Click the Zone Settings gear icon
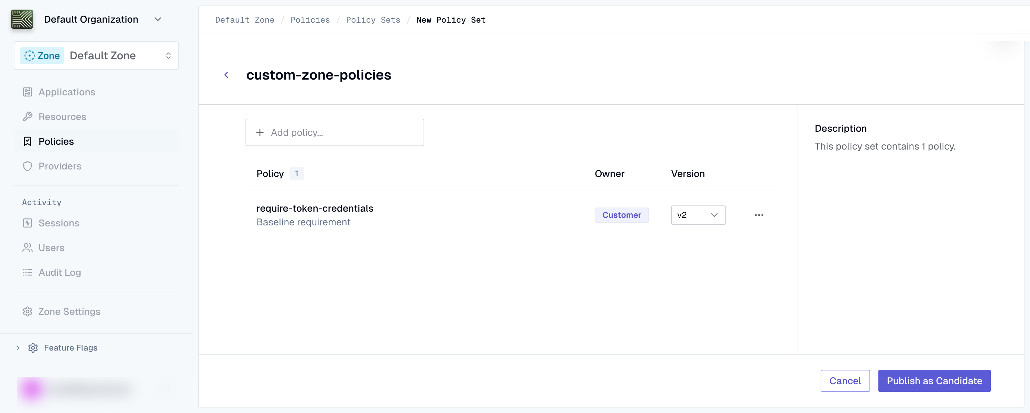The image size is (1030, 413). tap(27, 311)
